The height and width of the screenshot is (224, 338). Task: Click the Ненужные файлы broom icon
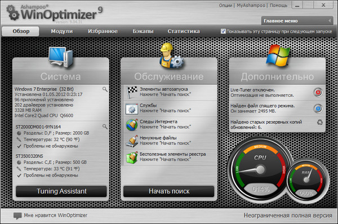(x=132, y=141)
